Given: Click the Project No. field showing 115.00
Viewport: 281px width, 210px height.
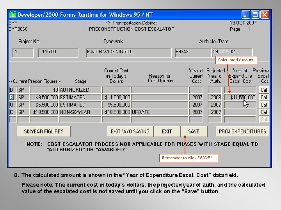Looking at the screenshot, I should (58, 52).
